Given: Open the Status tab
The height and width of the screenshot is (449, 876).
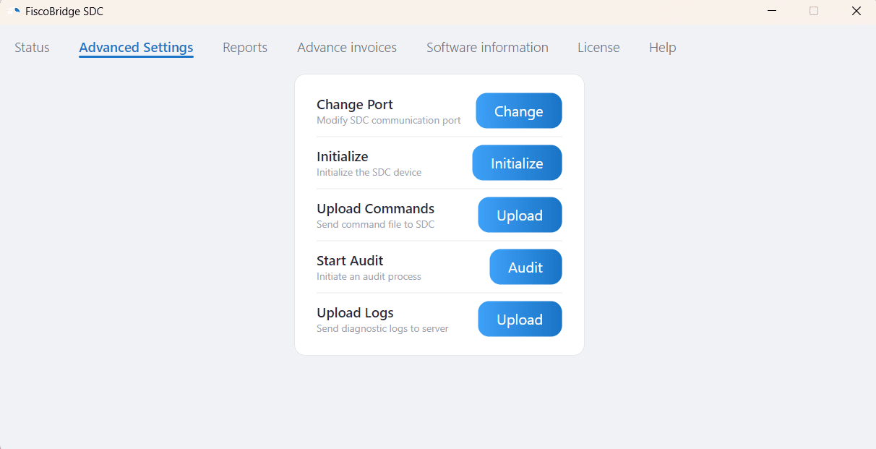Looking at the screenshot, I should coord(32,48).
